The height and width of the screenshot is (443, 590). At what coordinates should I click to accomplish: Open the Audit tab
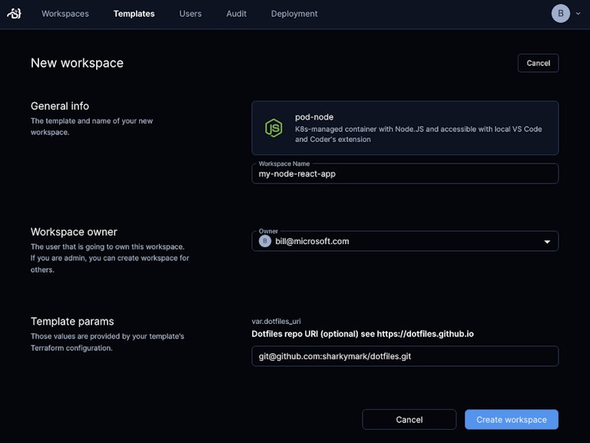coord(237,14)
